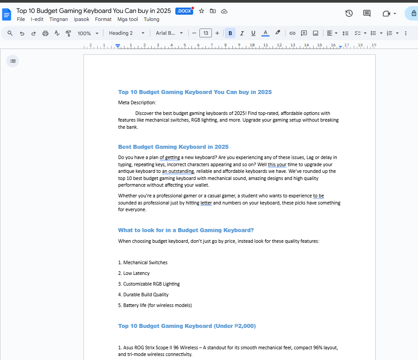Open text alignment options
The image size is (418, 360).
(332, 33)
